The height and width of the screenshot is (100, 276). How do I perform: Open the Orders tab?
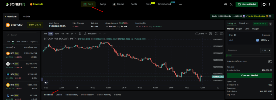[x=59, y=95]
